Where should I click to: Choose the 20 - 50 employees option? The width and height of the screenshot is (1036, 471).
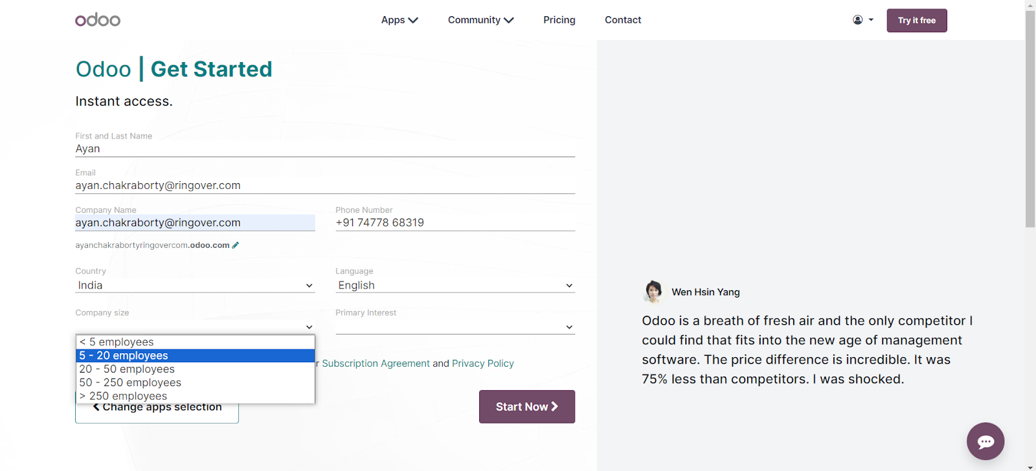[195, 369]
